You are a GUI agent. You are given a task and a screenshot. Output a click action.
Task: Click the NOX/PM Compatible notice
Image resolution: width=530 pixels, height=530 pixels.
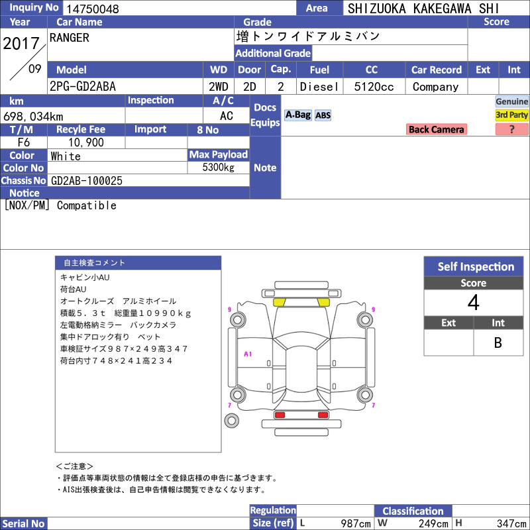point(60,205)
